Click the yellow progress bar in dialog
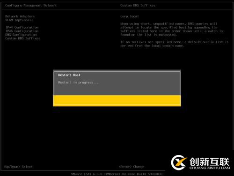234x176 pixels. coord(117,100)
